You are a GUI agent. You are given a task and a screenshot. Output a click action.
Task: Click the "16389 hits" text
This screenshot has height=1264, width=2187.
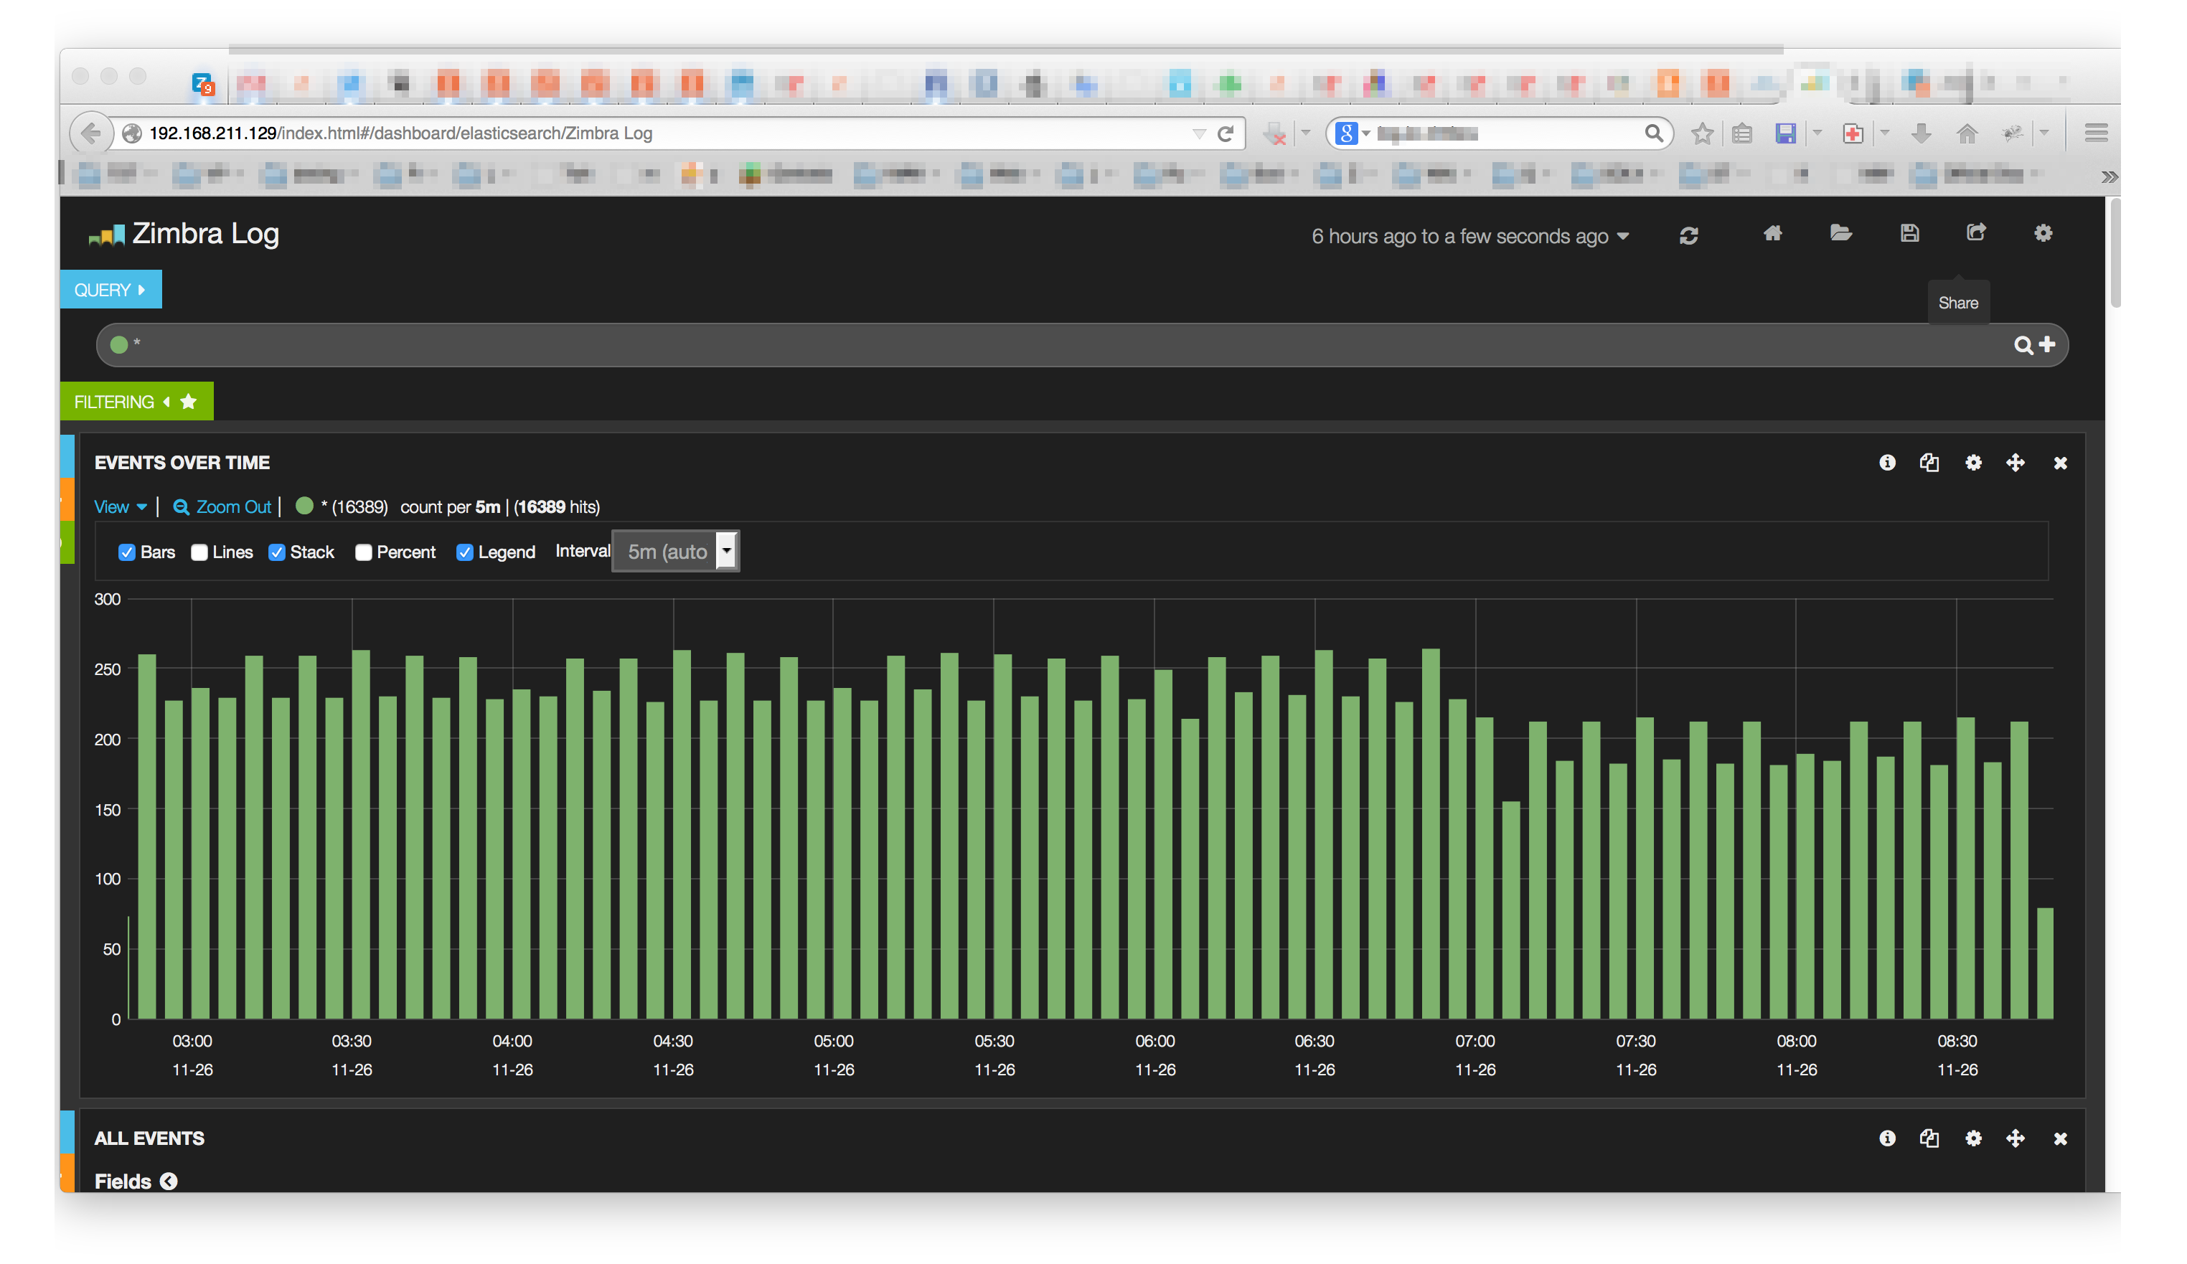556,506
